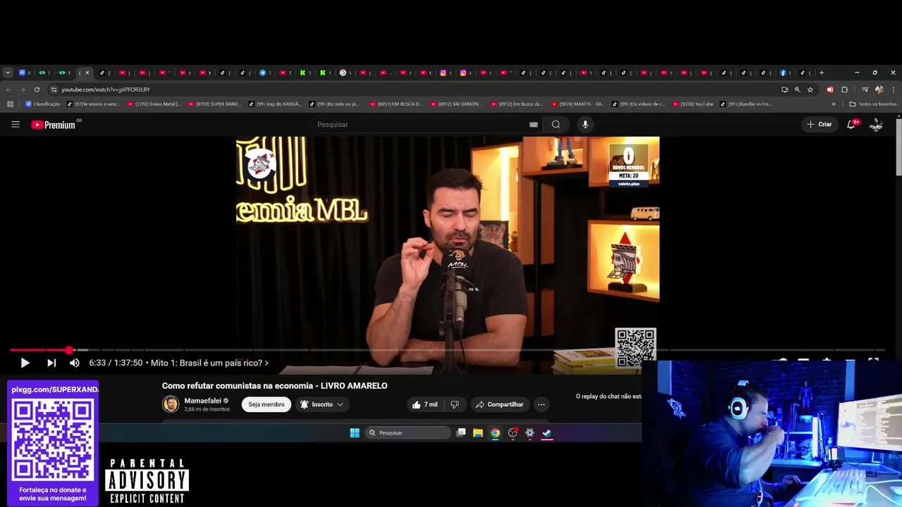The image size is (902, 507).
Task: Open Steam from the taskbar
Action: pos(547,433)
